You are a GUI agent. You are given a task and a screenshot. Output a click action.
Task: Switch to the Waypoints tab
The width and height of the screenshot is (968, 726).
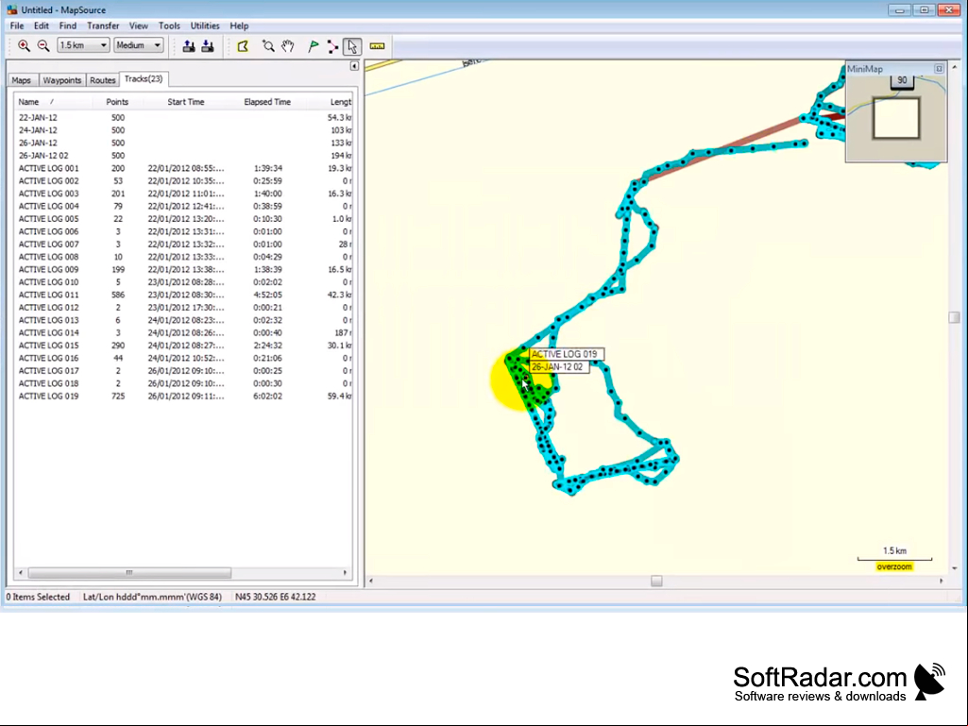coord(61,80)
